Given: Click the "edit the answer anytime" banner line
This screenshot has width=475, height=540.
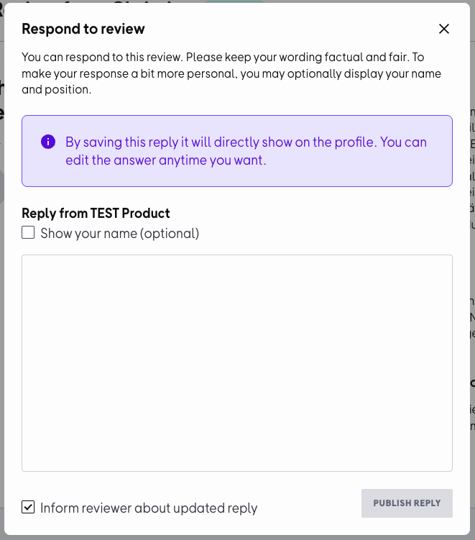Looking at the screenshot, I should point(166,160).
